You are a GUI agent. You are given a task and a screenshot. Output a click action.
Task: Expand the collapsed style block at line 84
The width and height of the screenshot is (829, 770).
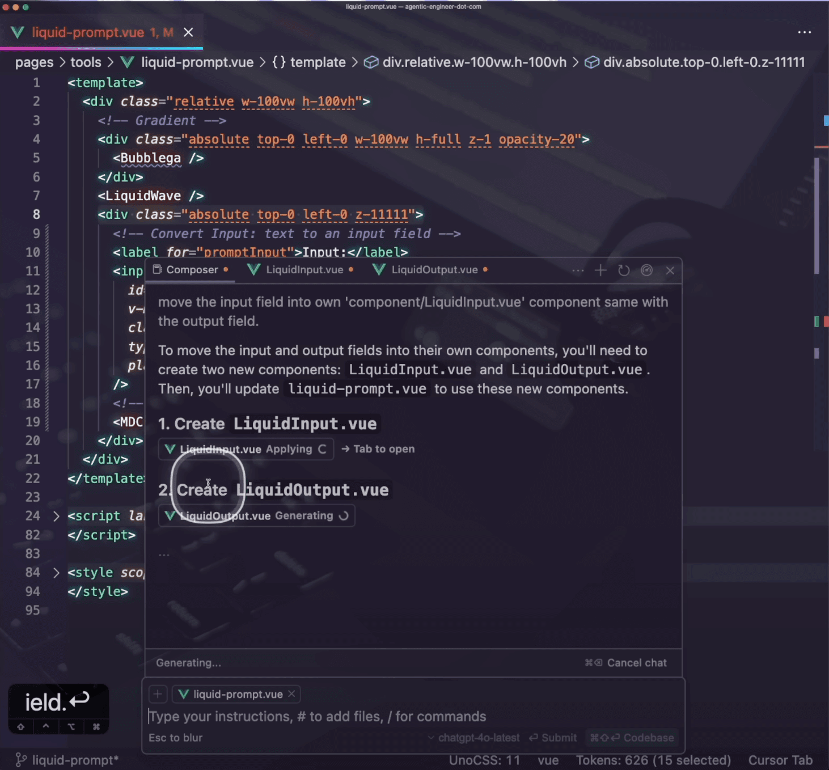(56, 572)
